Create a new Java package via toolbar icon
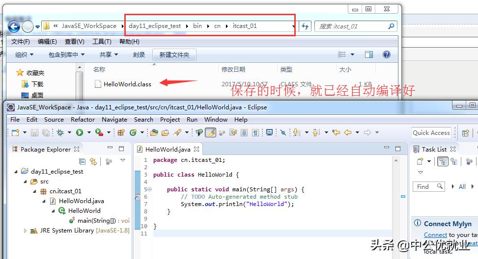The width and height of the screenshot is (478, 259). point(121,132)
